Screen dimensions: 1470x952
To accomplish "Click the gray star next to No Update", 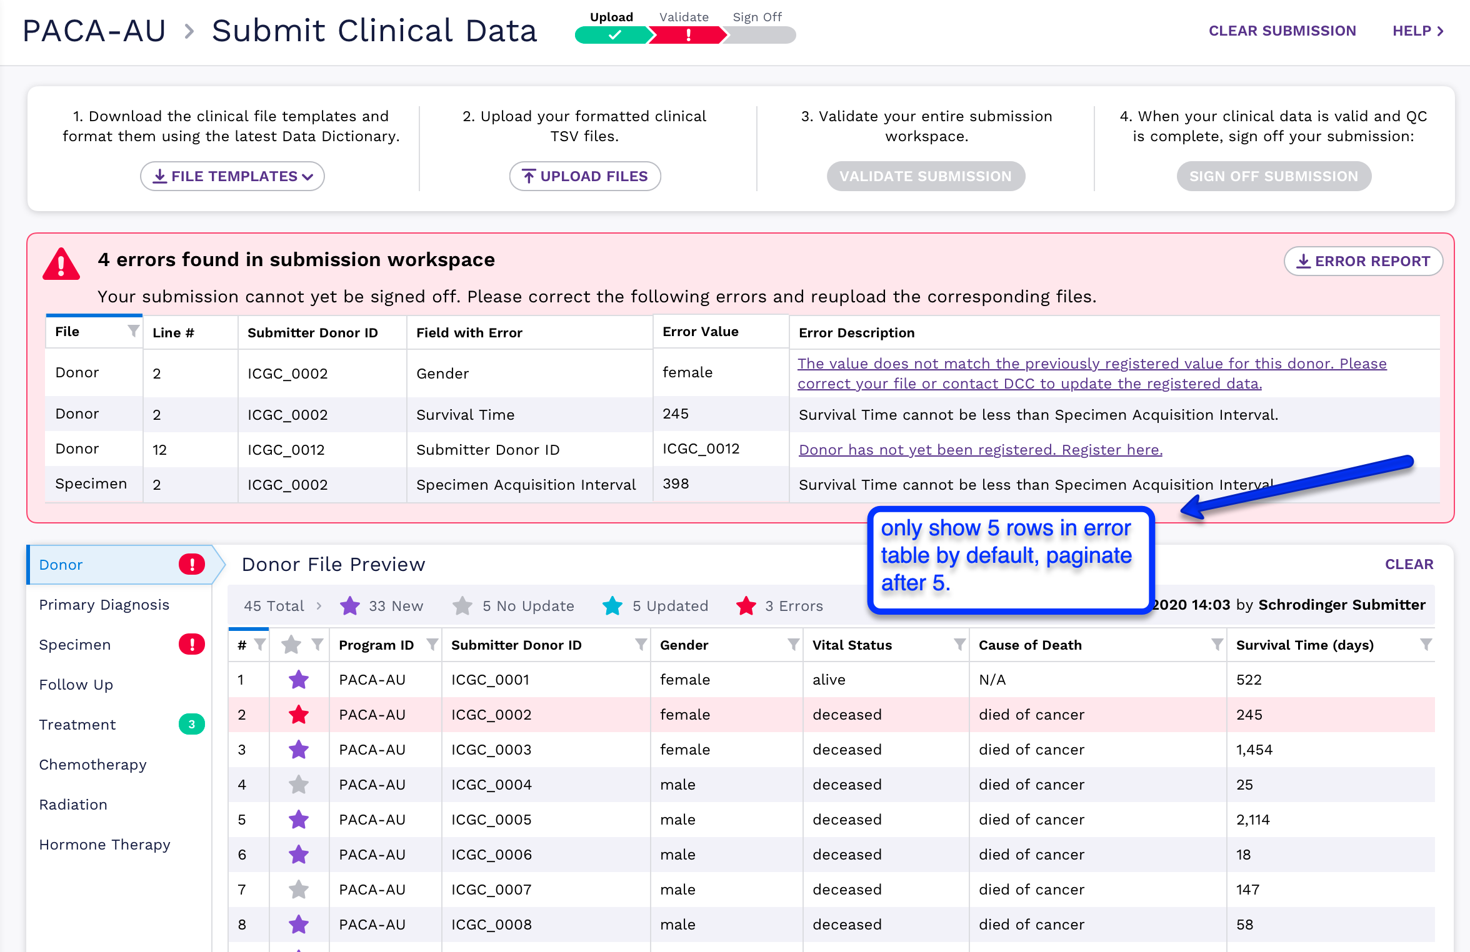I will (x=462, y=605).
